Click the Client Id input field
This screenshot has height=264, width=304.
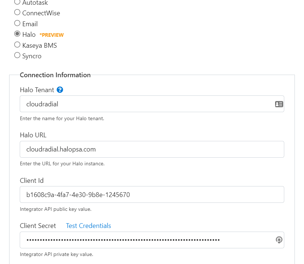[152, 194]
